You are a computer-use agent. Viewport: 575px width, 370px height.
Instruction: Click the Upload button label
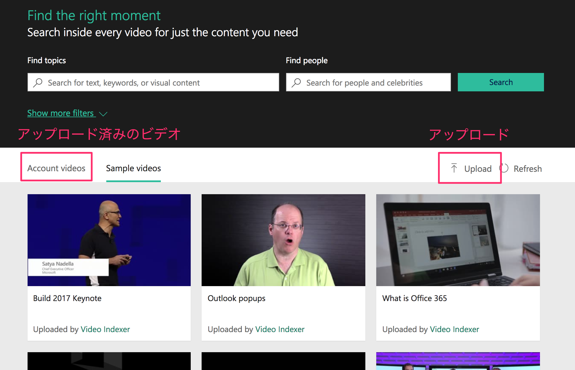pos(478,169)
